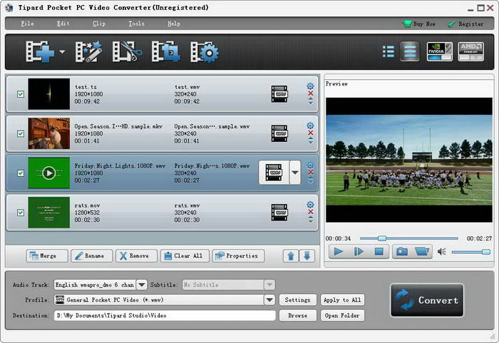Click Buy Now in menu bar
The height and width of the screenshot is (343, 499).
coord(418,24)
